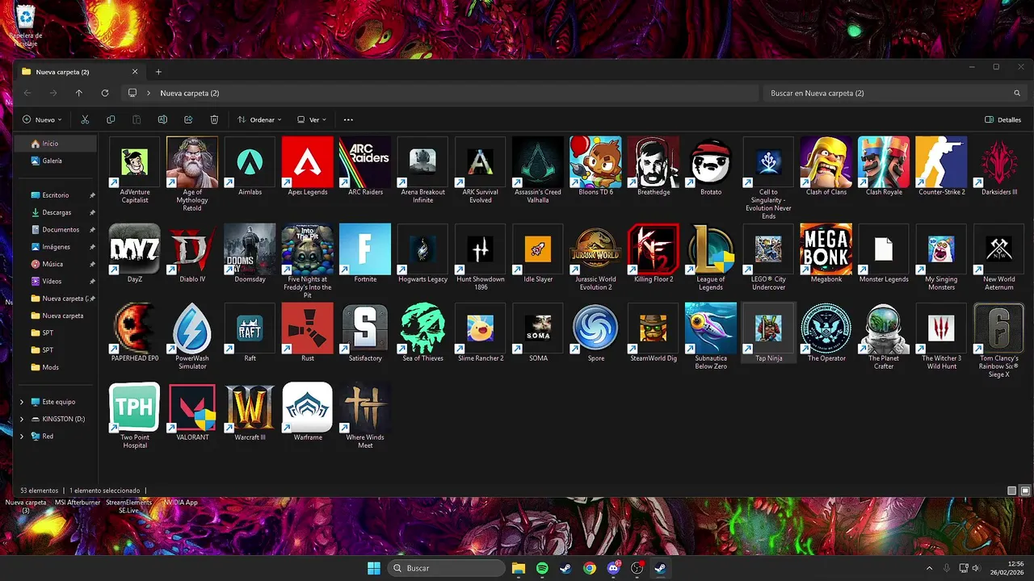The width and height of the screenshot is (1034, 581).
Task: Open Discord from the taskbar
Action: coord(613,568)
